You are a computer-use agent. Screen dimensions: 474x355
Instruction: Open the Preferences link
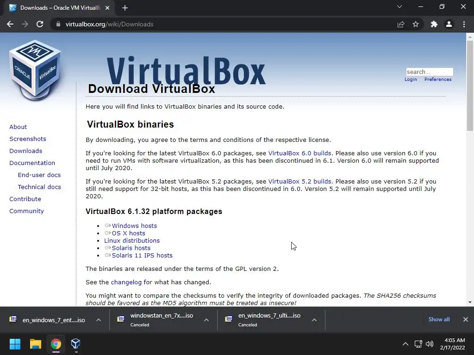(x=438, y=80)
